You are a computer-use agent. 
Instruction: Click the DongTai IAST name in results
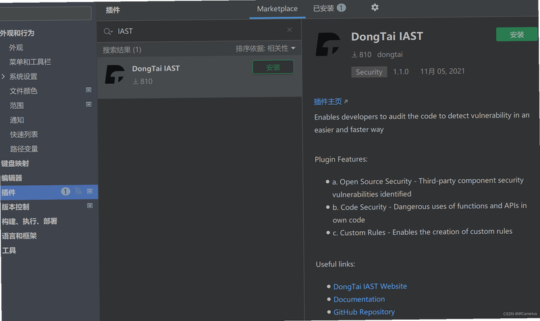coord(156,69)
